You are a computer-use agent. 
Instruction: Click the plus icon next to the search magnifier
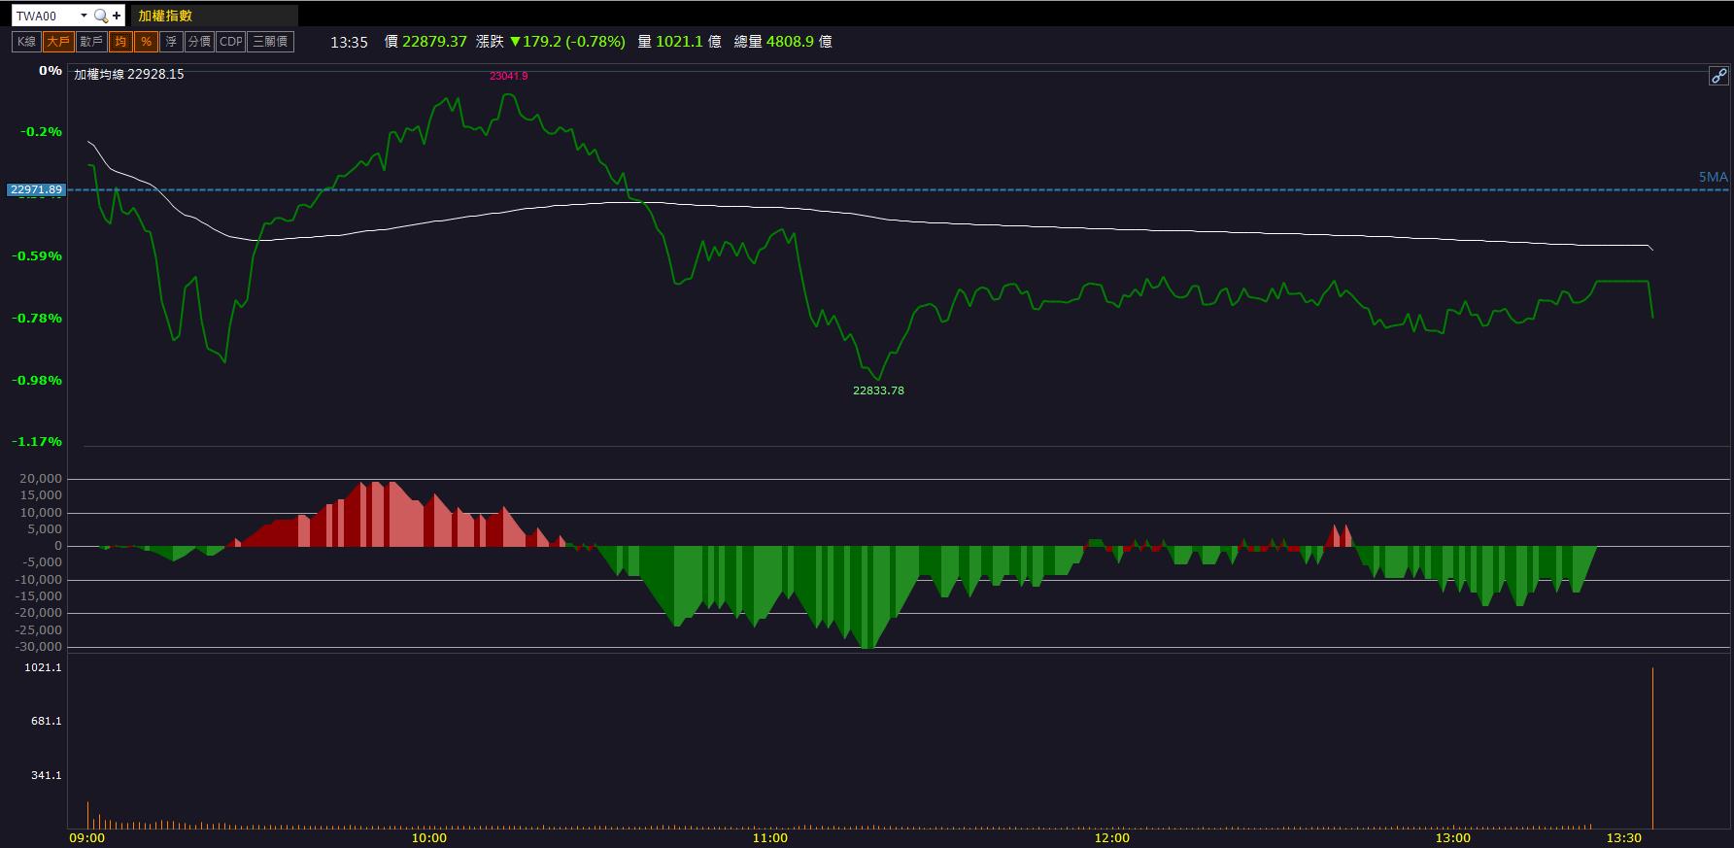(x=118, y=16)
